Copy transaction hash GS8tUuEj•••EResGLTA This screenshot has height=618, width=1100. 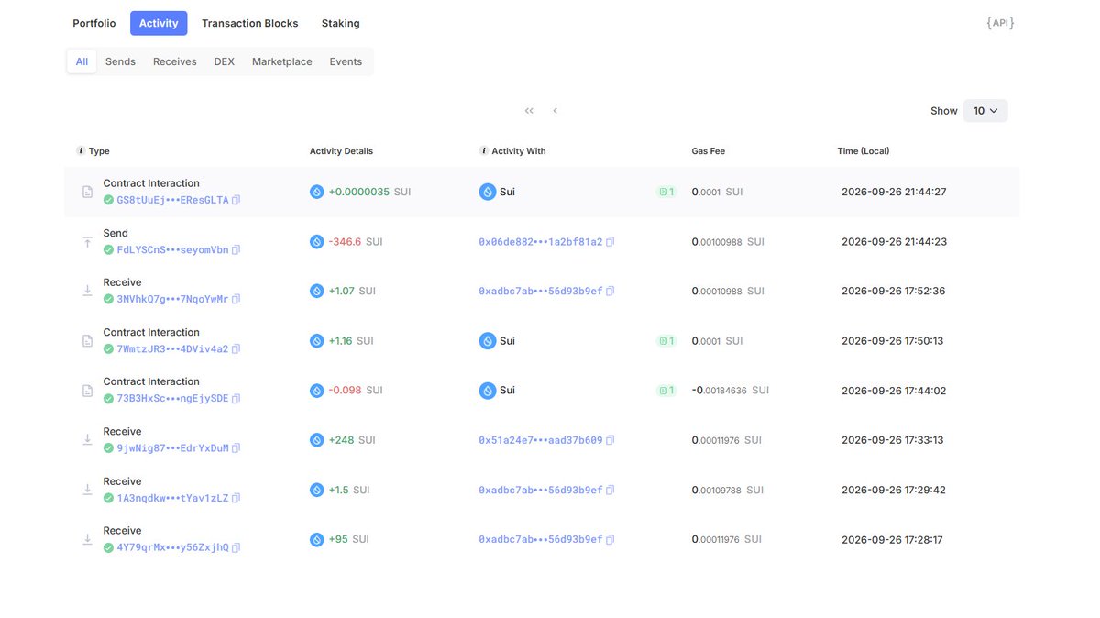click(236, 200)
